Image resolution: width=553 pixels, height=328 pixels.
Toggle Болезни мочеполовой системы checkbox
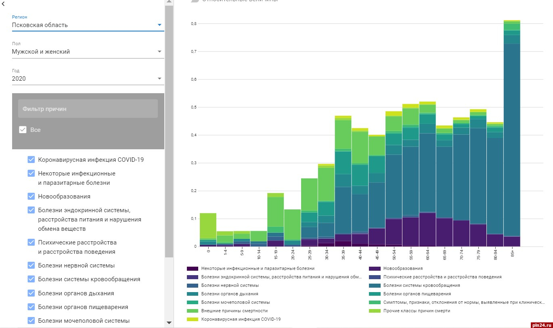pyautogui.click(x=31, y=321)
